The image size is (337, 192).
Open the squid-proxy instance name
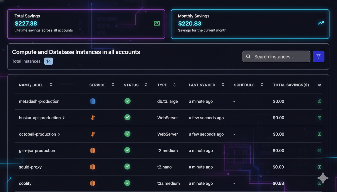[x=30, y=167]
